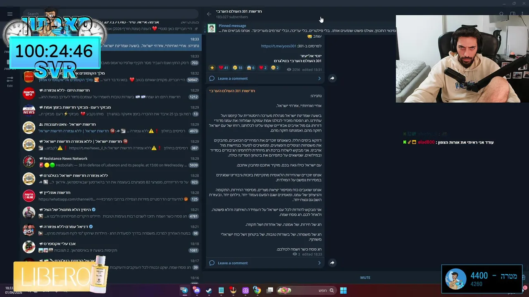Search inside the channel via magnifier icon

point(501,14)
